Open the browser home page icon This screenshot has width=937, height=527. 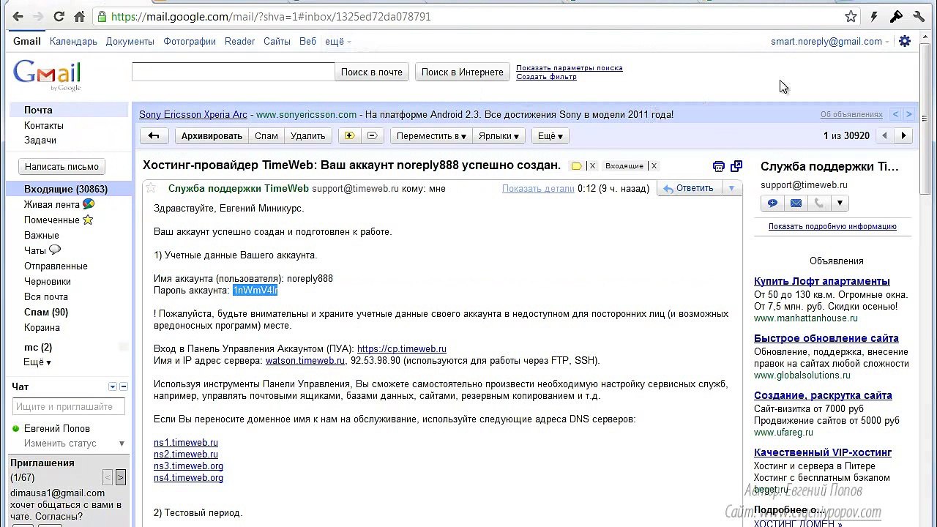tap(79, 16)
